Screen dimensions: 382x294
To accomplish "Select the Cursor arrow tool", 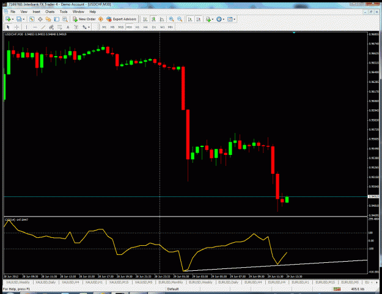I will [8, 27].
